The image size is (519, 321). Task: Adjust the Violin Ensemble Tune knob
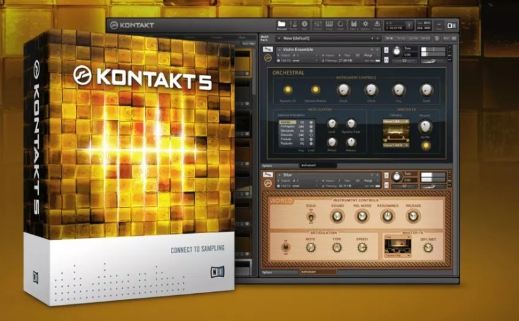pyautogui.click(x=397, y=51)
